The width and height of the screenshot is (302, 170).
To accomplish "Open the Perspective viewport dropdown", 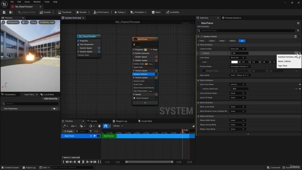I will tap(13, 22).
